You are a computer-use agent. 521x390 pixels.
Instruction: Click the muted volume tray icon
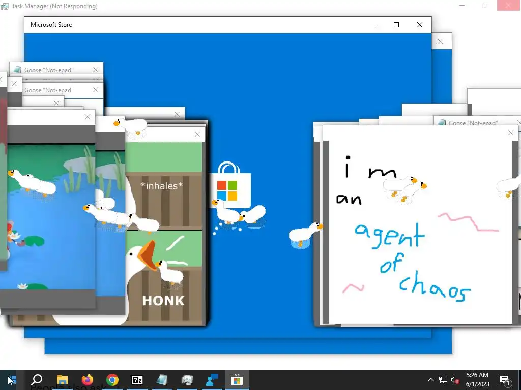coord(455,380)
